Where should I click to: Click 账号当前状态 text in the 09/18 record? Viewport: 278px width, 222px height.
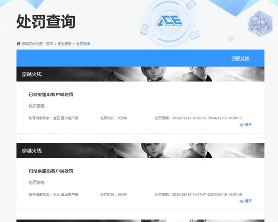53,195
